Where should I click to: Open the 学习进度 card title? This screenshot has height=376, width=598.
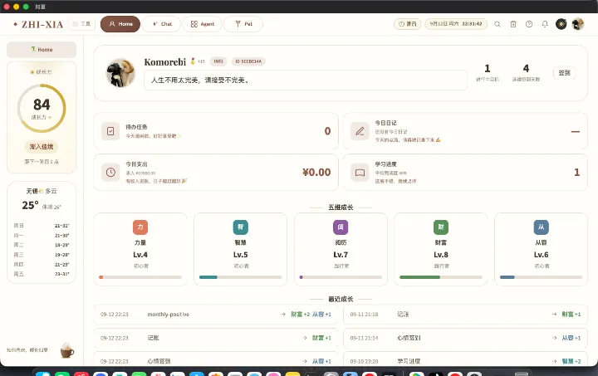point(385,164)
